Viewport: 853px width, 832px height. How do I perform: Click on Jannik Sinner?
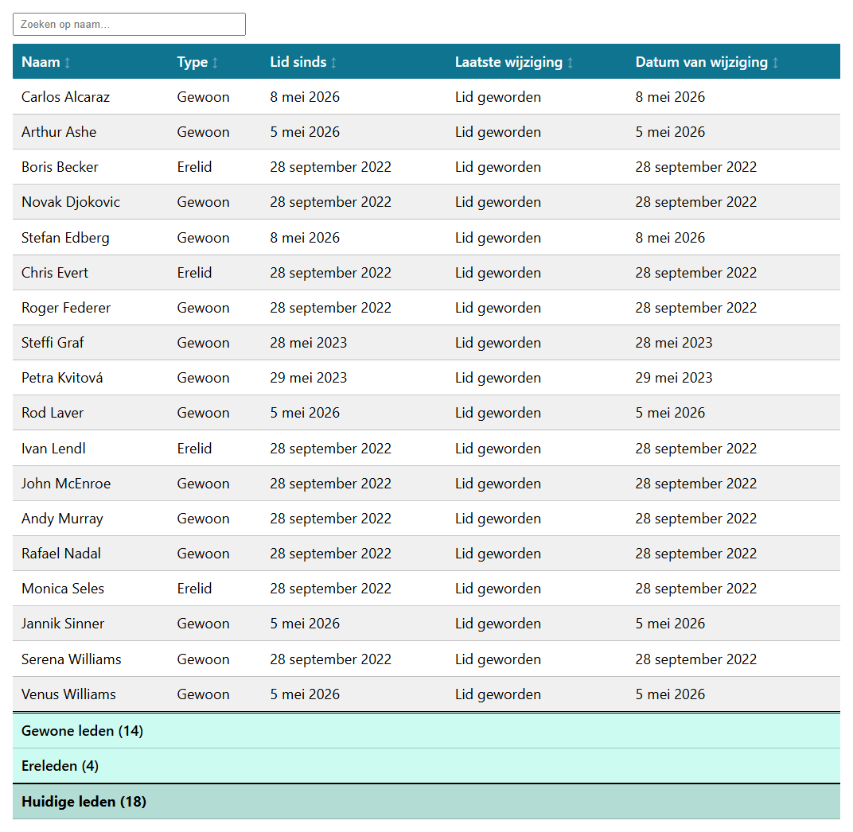click(x=63, y=624)
